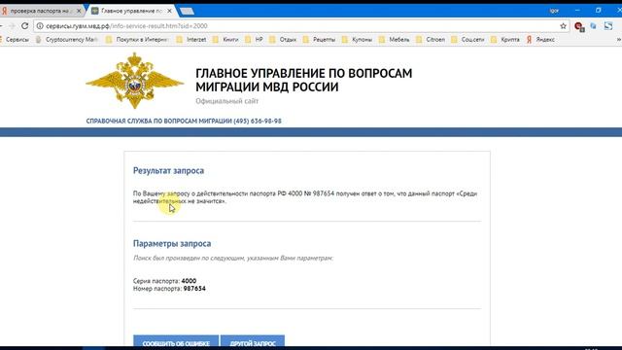
Task: Click the 'Справочная служба' phone number line
Action: point(184,121)
